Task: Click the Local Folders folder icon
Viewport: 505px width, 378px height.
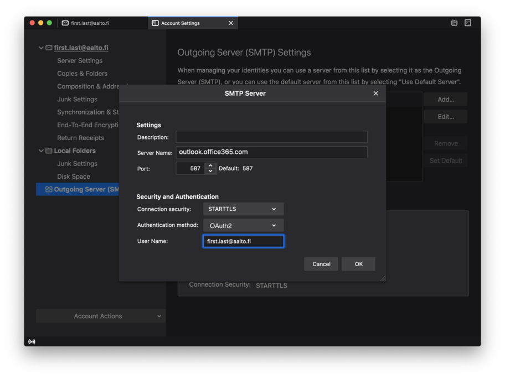Action: (x=49, y=151)
